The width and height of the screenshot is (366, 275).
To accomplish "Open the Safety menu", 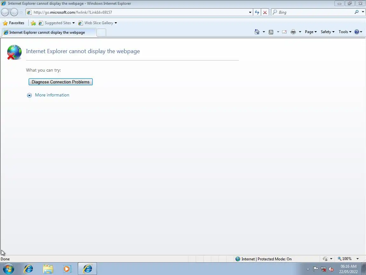I will (328, 32).
